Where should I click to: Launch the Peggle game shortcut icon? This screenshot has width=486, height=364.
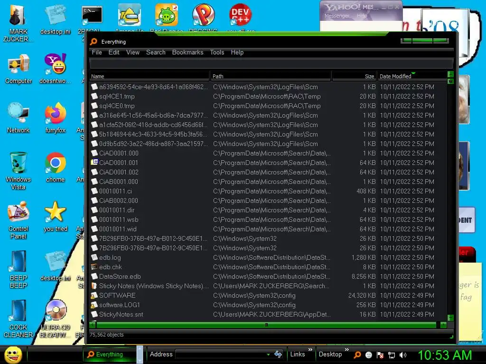click(x=203, y=15)
